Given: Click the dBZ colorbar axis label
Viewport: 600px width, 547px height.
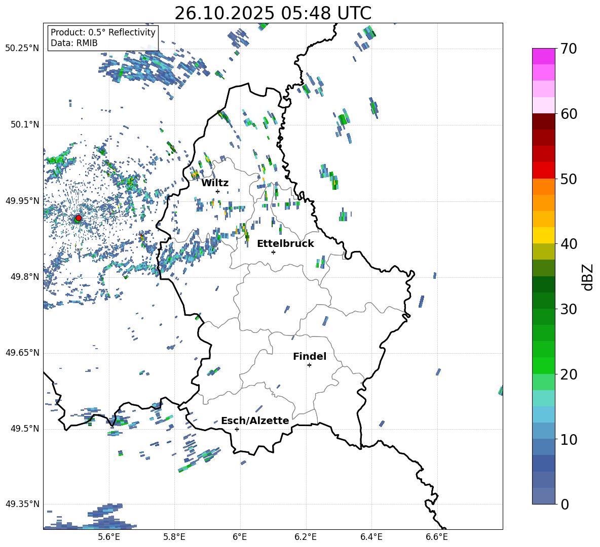Looking at the screenshot, I should (587, 277).
